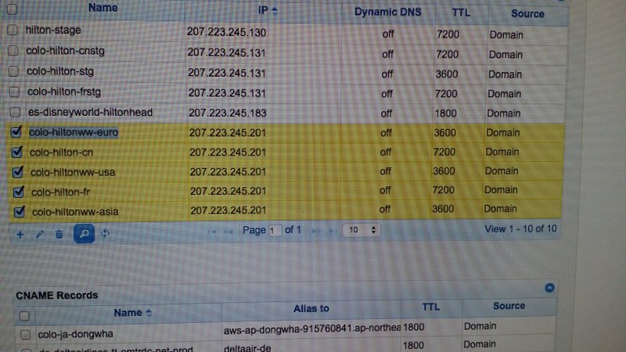Click the search magnifier icon

84,233
